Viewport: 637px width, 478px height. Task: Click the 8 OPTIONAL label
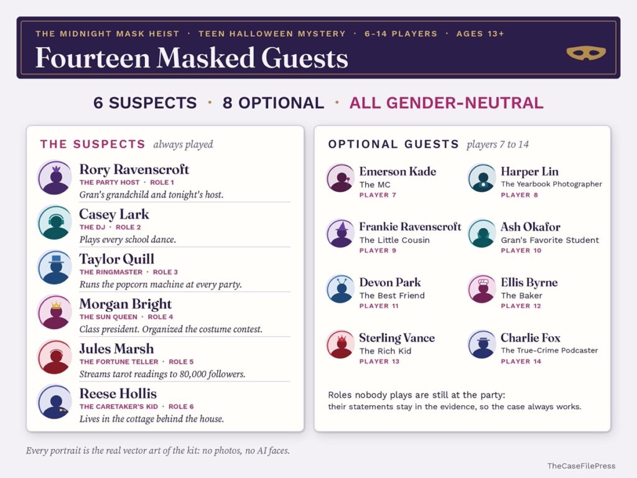274,103
